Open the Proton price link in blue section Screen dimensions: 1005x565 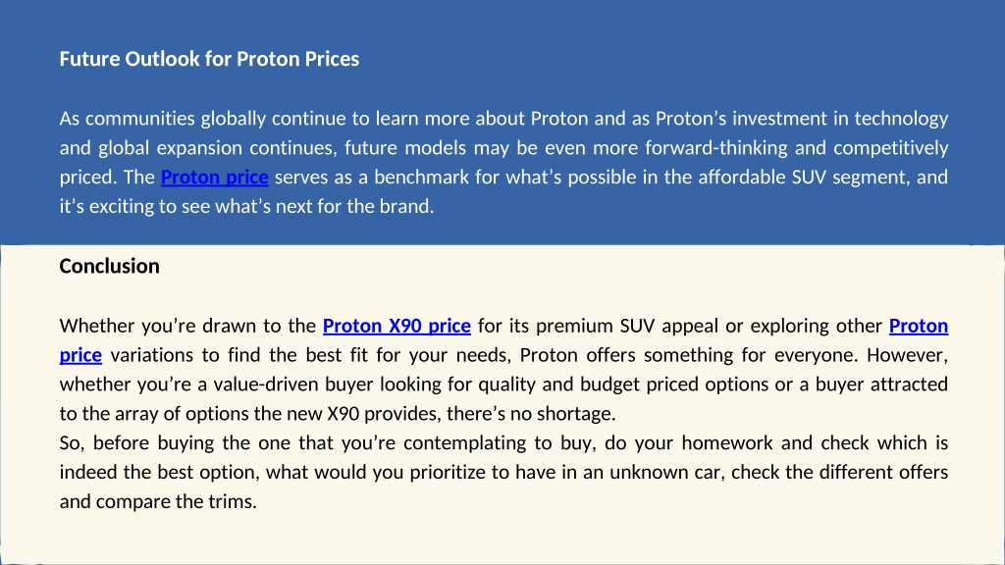(x=214, y=177)
